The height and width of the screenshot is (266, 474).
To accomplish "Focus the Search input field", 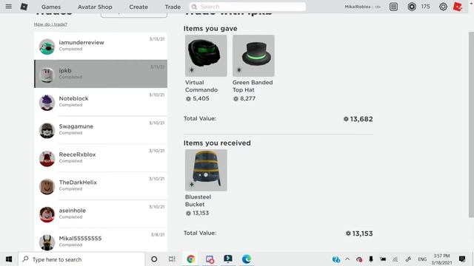I will (247, 7).
